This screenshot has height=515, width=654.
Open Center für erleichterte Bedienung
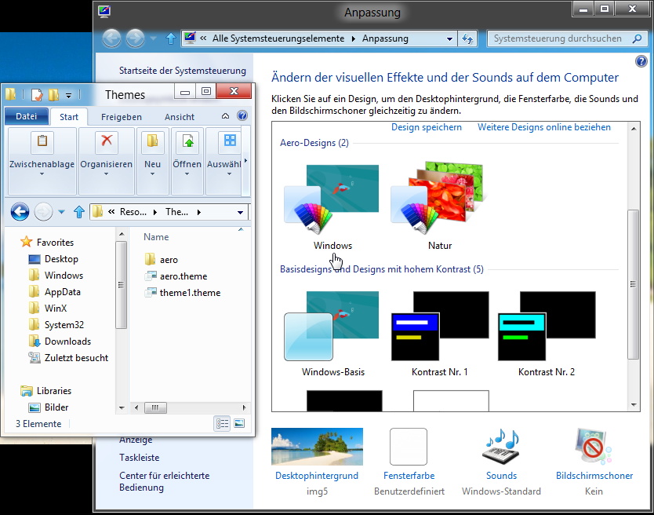pyautogui.click(x=165, y=481)
